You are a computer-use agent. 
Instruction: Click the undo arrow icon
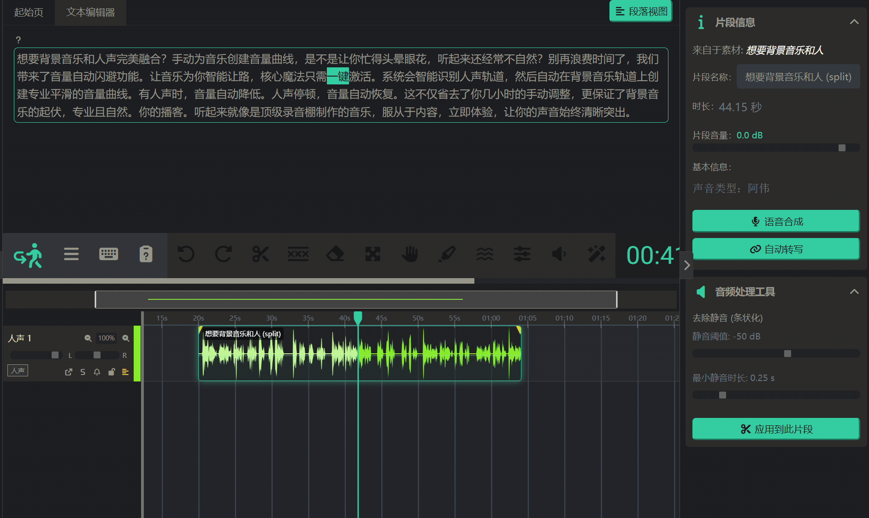click(186, 254)
